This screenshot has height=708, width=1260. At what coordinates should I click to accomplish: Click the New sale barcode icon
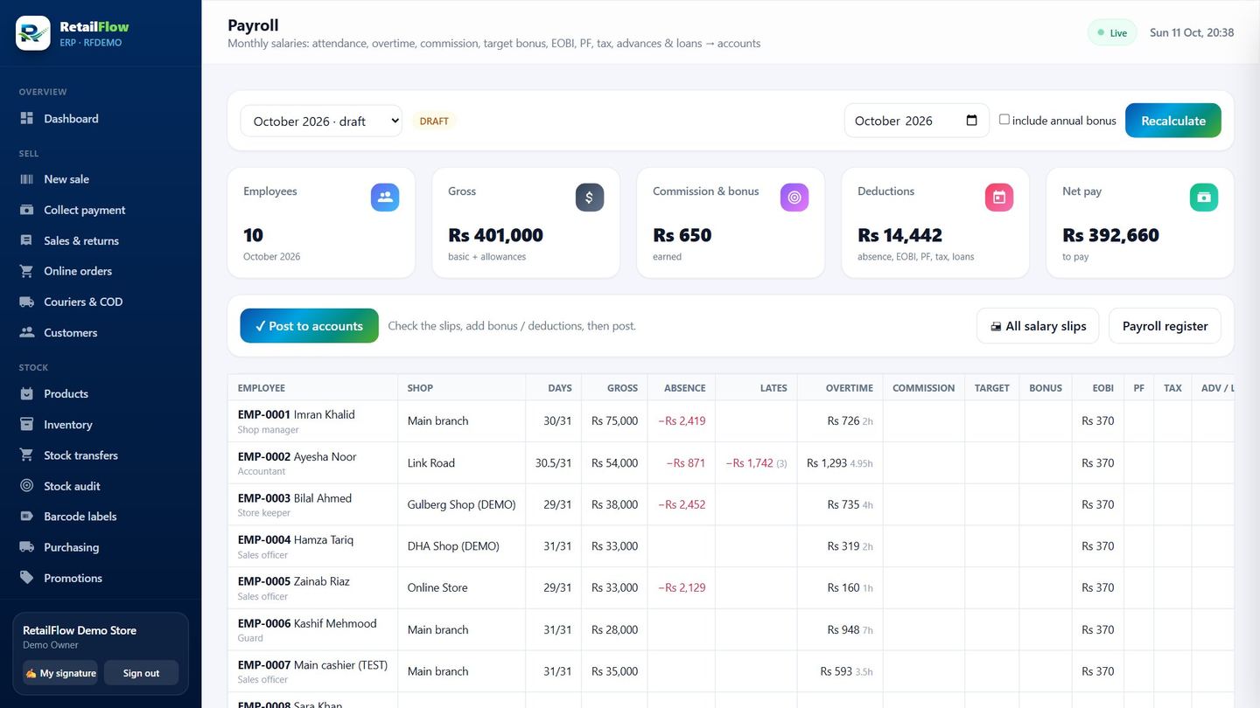click(x=27, y=179)
